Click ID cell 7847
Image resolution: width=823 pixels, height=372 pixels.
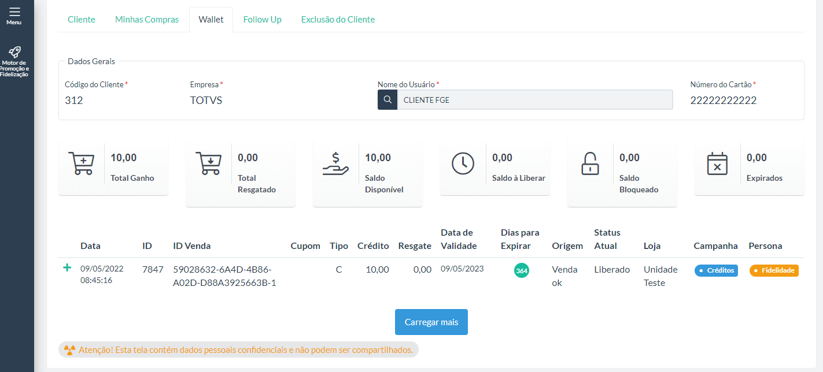(x=153, y=269)
